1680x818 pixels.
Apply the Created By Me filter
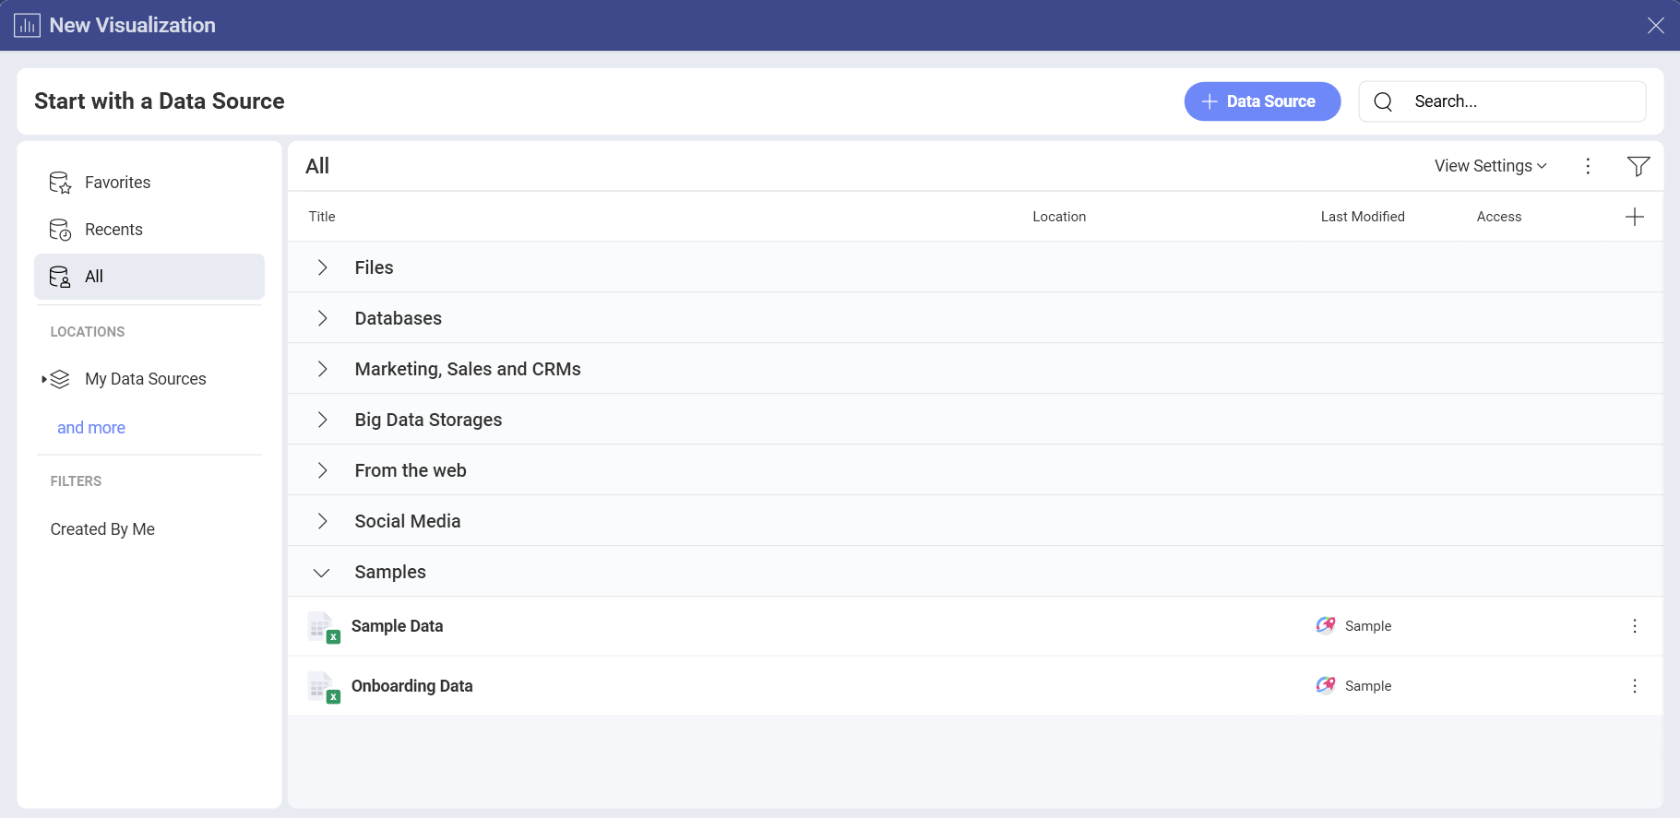102,529
